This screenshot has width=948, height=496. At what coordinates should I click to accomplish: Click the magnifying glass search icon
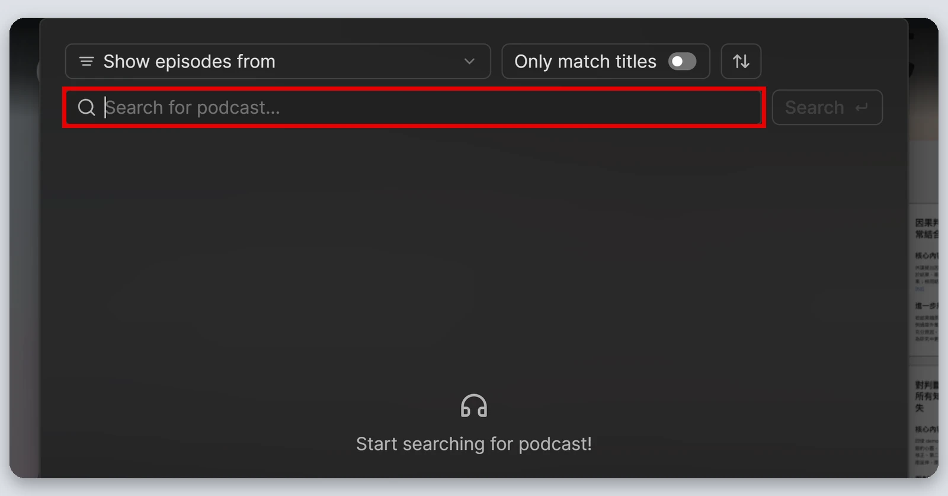tap(87, 107)
